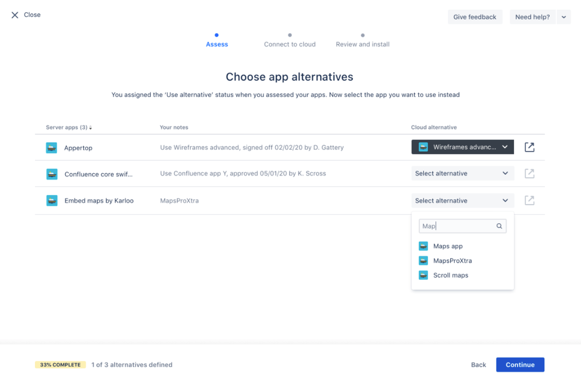Click the Maps app icon in the dropdown list

(x=423, y=246)
